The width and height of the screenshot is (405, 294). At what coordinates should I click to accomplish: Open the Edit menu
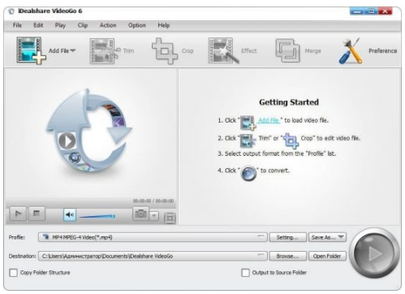[38, 25]
